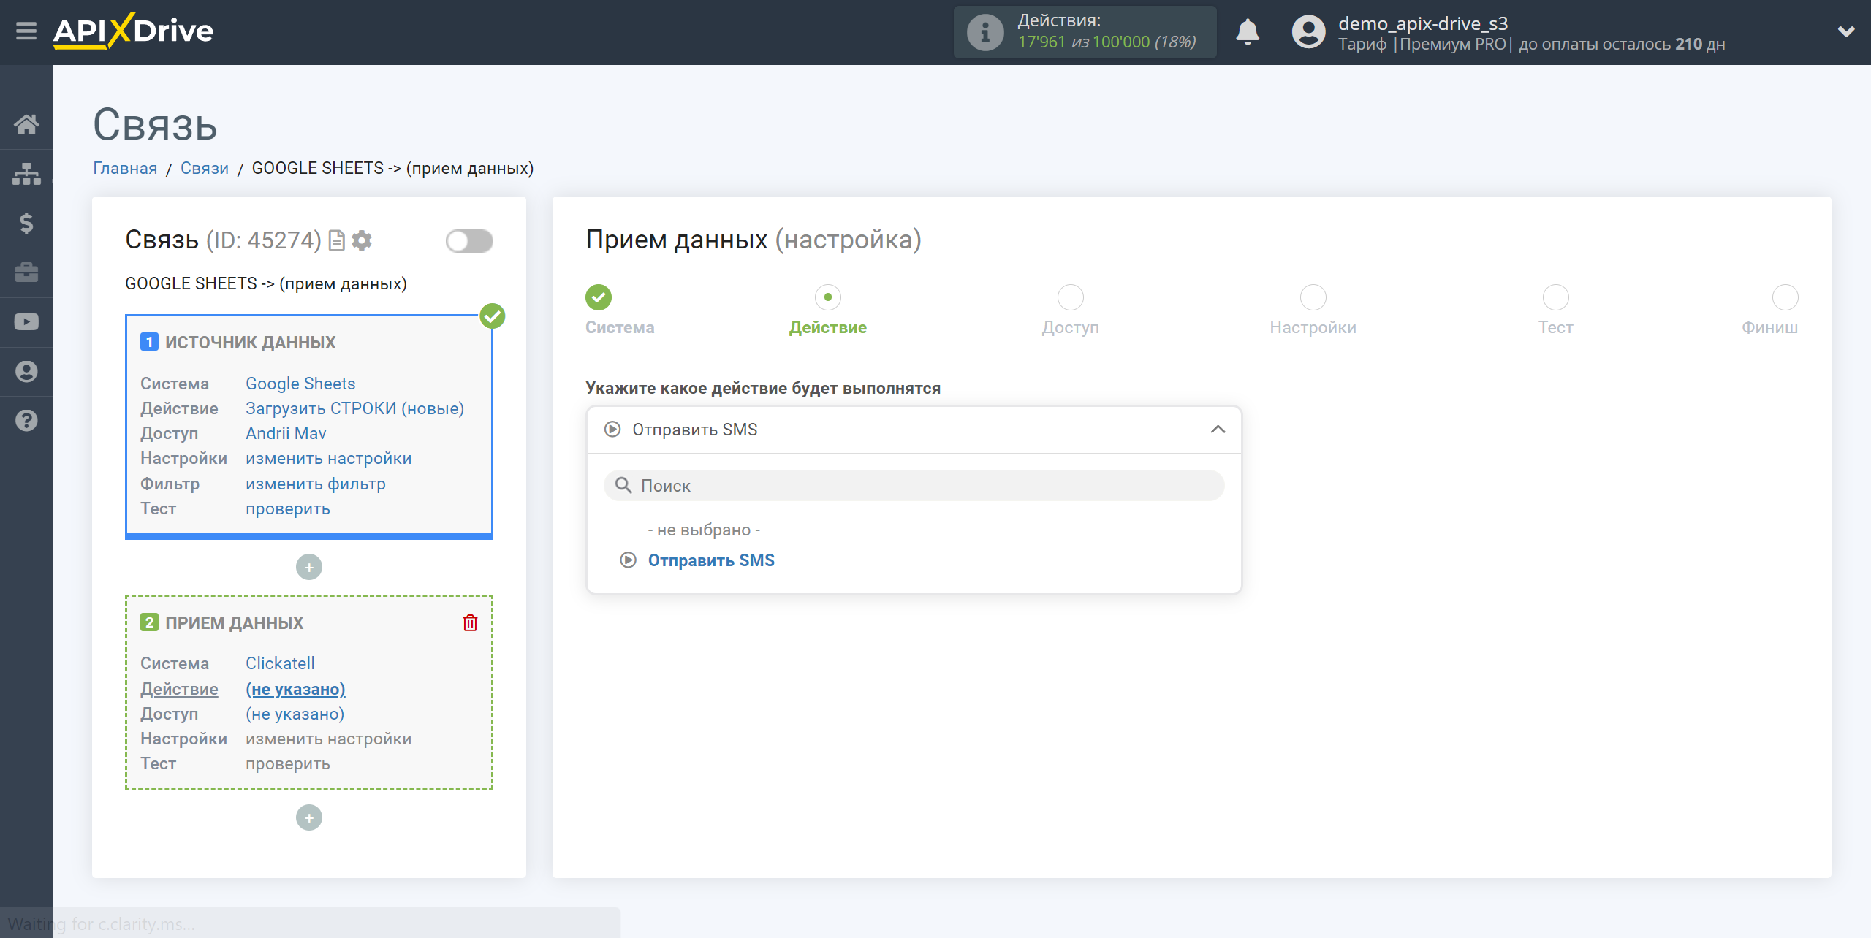
Task: Open the briefcase sidebar icon
Action: (26, 272)
